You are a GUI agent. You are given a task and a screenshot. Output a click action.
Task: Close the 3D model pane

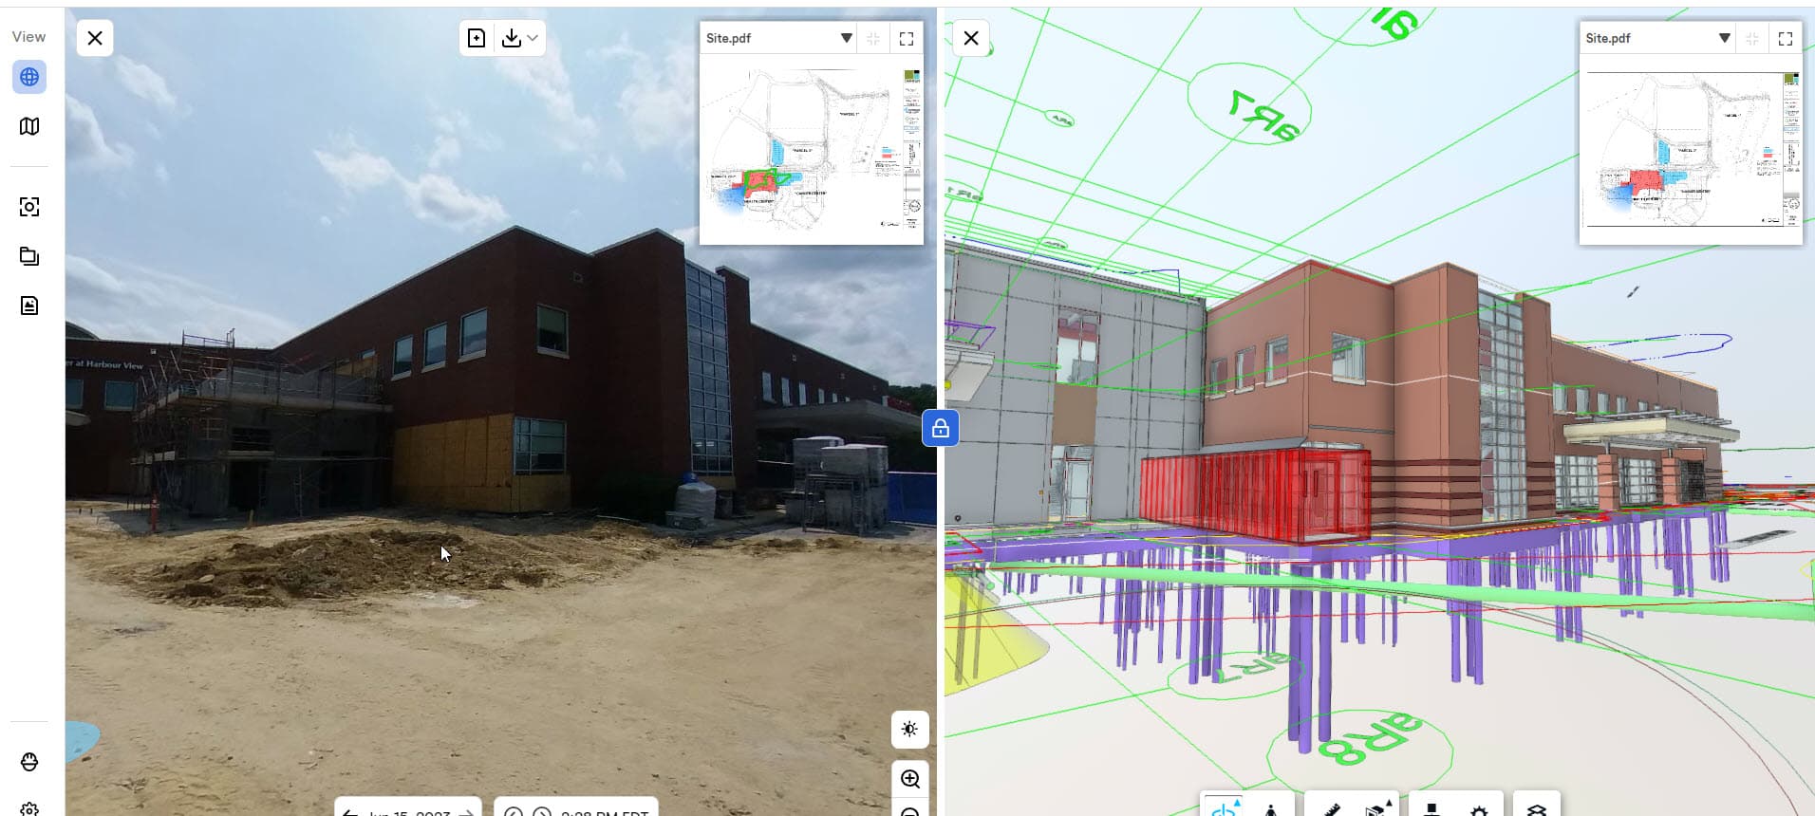[971, 38]
